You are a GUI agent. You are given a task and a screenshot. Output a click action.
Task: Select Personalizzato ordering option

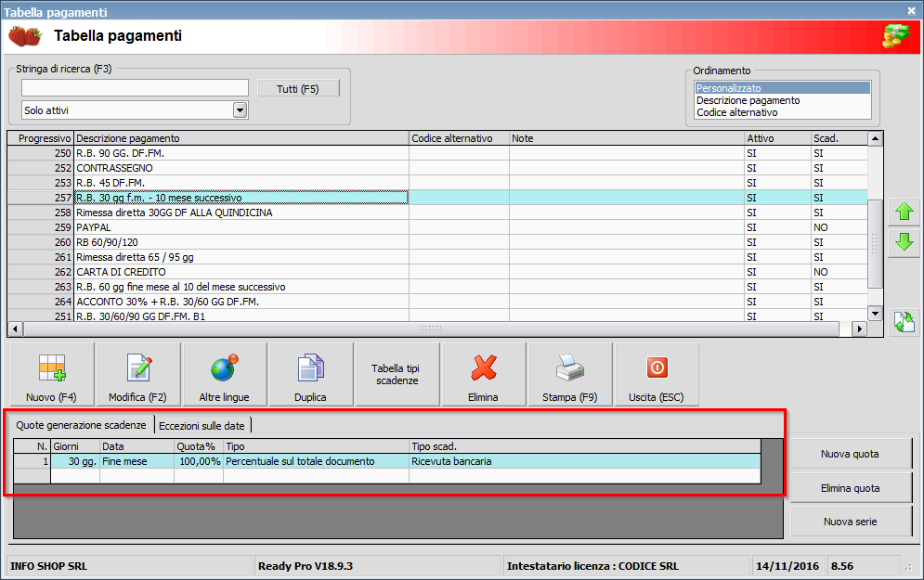click(782, 88)
